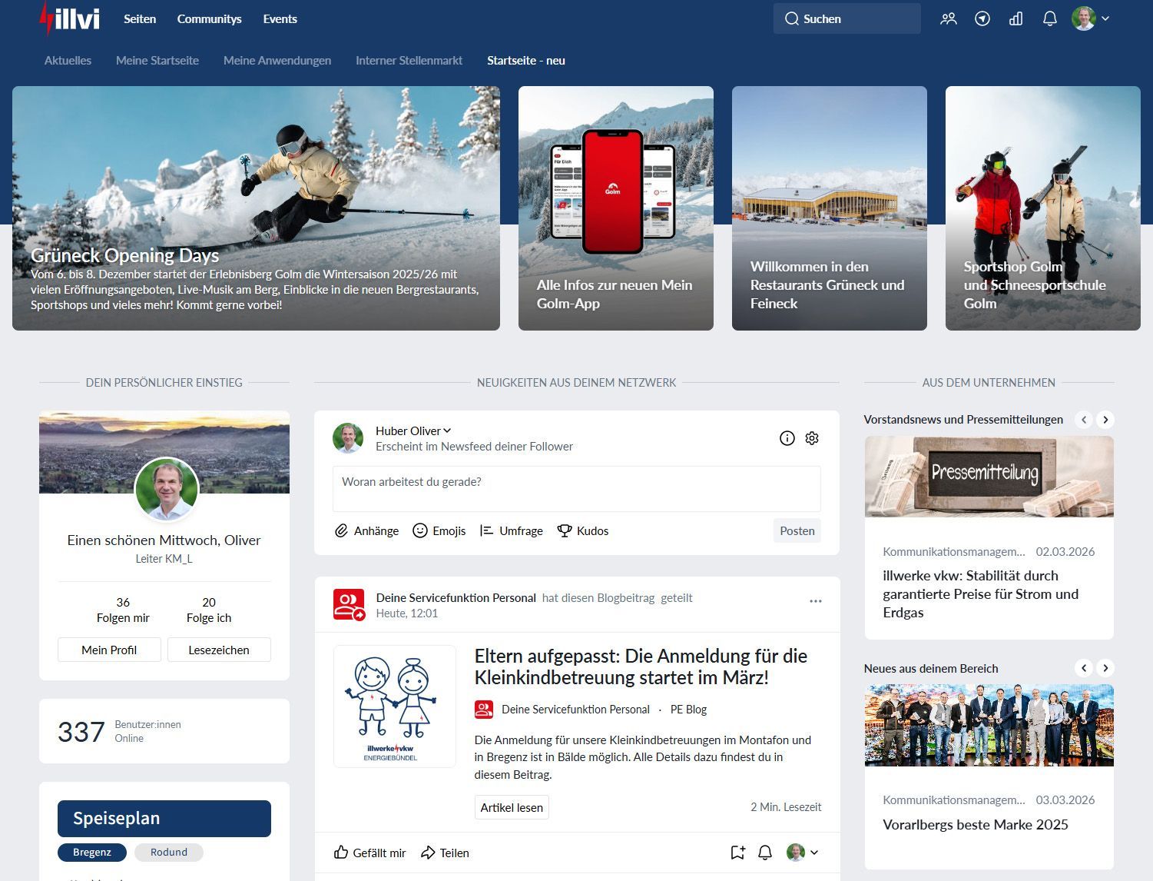
Task: Click the Pressemitteilung image
Action: click(989, 477)
